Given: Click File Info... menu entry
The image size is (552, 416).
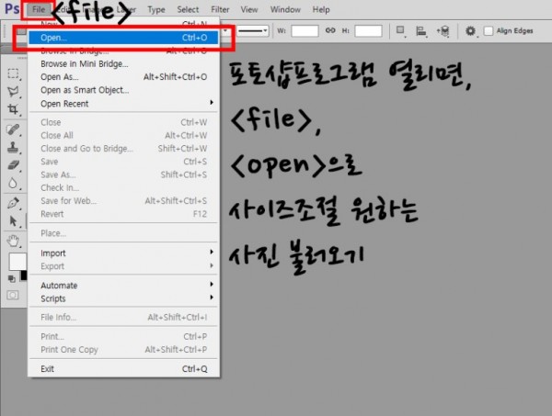Looking at the screenshot, I should point(123,317).
